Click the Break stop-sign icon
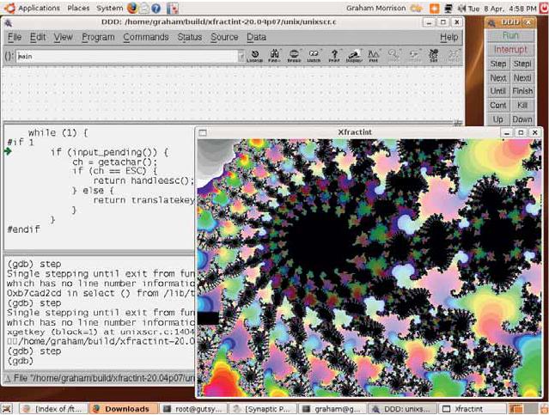This screenshot has height=415, width=549. pyautogui.click(x=294, y=56)
